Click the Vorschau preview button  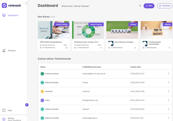(164, 6)
